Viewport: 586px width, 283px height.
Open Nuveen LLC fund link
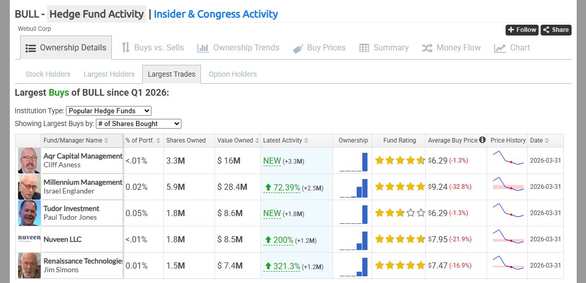62,239
